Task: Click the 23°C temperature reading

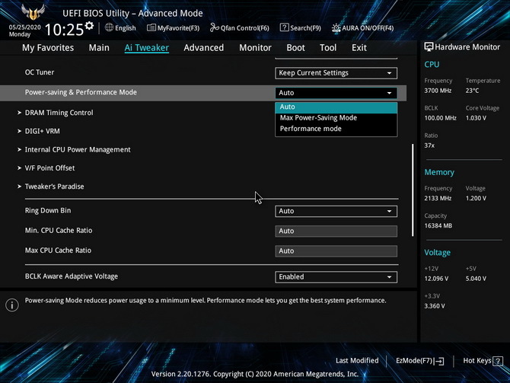Action: pyautogui.click(x=472, y=91)
